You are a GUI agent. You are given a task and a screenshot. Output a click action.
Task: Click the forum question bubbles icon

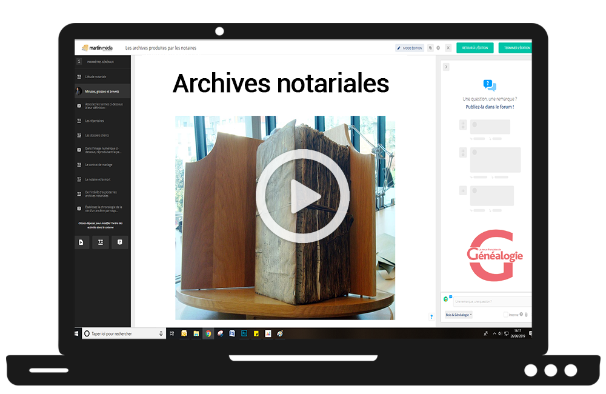click(x=490, y=85)
